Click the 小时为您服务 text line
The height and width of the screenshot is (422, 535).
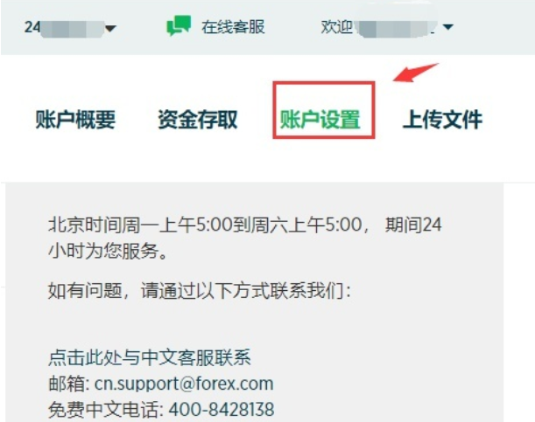(108, 251)
